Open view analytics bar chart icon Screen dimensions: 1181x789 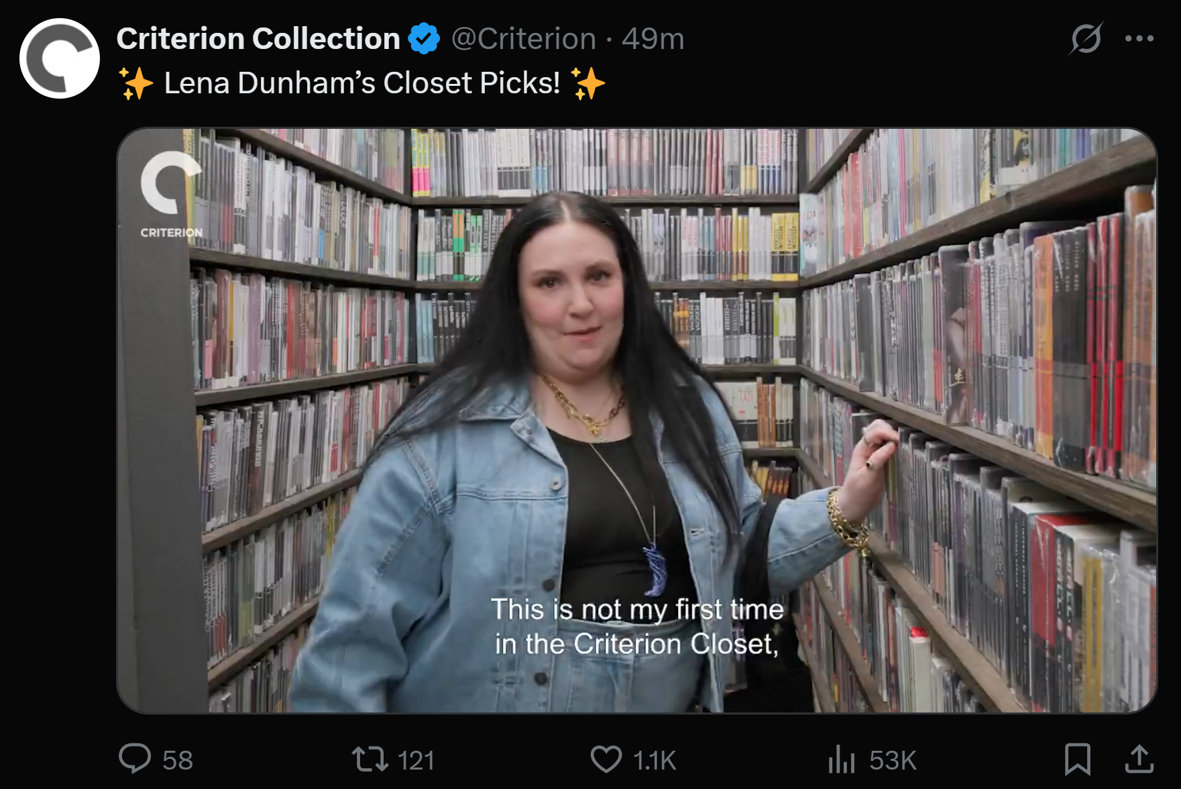coord(842,760)
